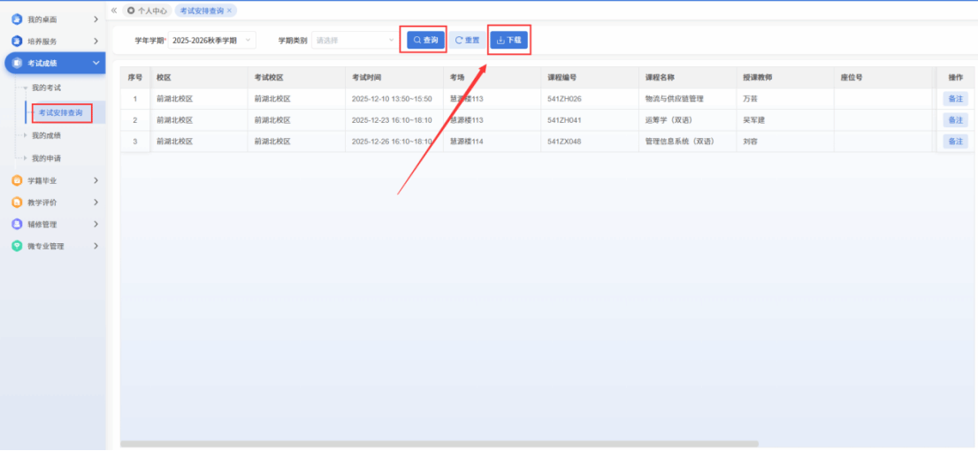Open 我的申请 in sidebar tree

tap(46, 158)
